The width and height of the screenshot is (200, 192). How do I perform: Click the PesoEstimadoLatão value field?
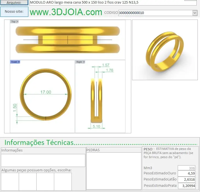pyautogui.click(x=186, y=180)
